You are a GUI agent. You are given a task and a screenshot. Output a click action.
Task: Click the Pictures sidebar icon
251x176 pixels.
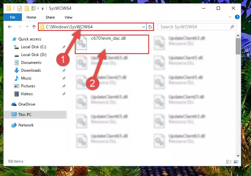(17, 86)
